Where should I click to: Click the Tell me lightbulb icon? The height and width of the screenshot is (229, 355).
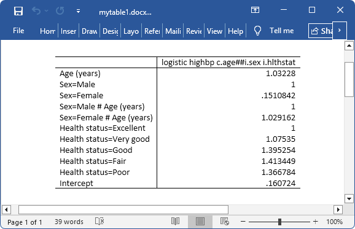(257, 31)
